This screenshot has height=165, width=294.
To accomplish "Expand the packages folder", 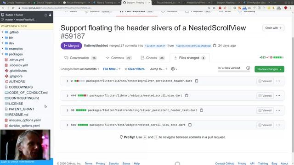I will coord(2,54).
